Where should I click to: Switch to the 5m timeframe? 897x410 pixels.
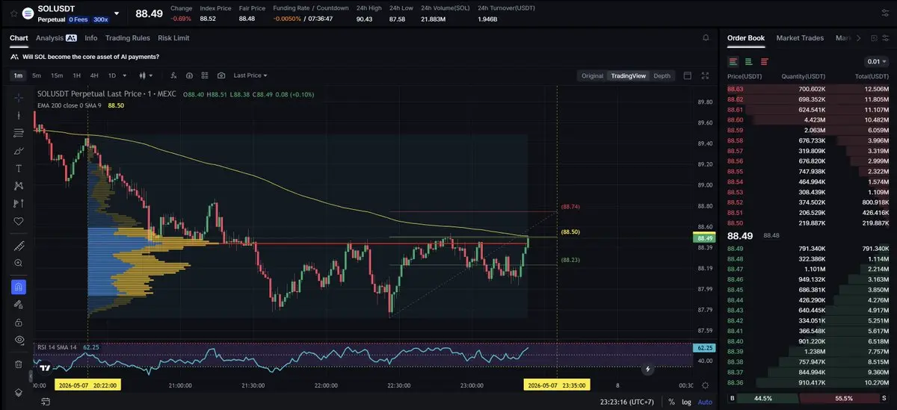[x=37, y=75]
